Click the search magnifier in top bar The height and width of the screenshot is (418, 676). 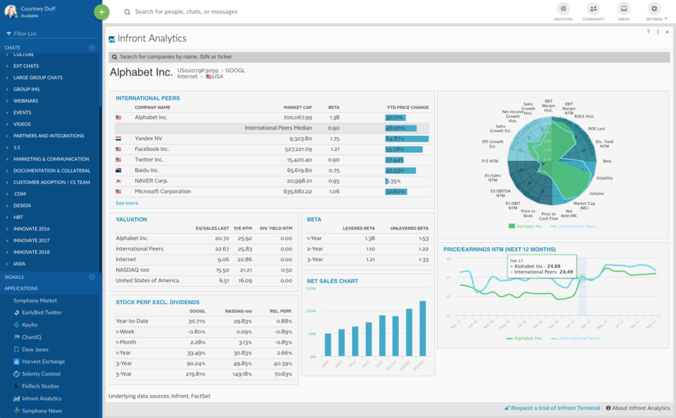[x=127, y=12]
